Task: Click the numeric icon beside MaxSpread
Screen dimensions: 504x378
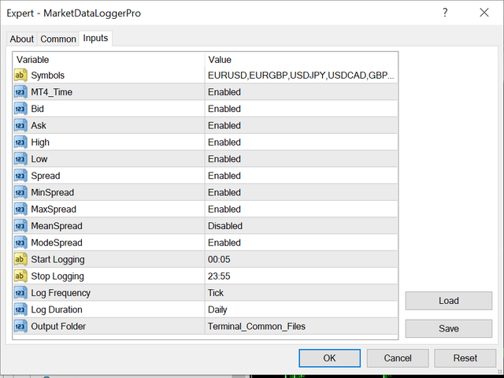Action: (20, 209)
